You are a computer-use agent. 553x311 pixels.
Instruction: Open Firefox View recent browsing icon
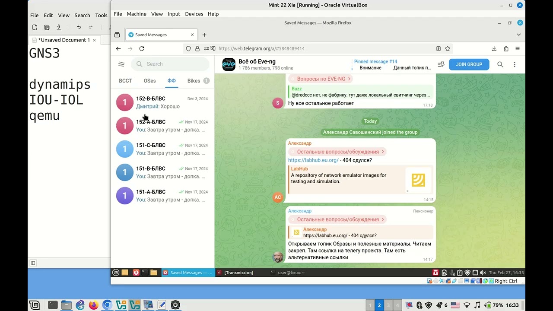point(117,35)
